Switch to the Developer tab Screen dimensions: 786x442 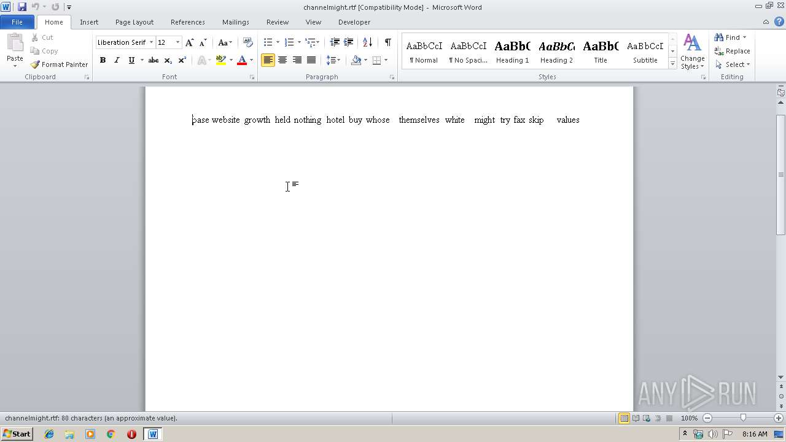point(354,21)
